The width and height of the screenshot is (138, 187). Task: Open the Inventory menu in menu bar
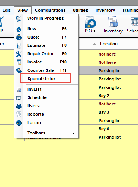[x=105, y=10]
